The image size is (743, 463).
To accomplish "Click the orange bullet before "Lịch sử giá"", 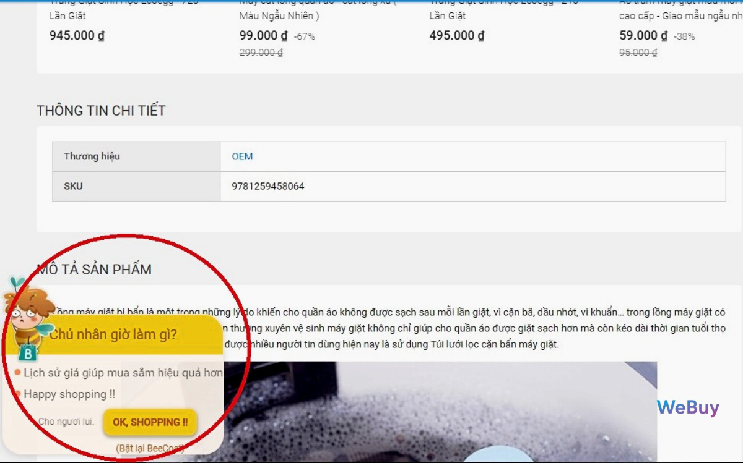I will tap(18, 373).
